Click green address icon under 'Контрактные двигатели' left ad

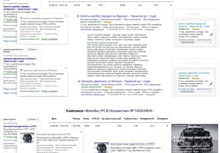coord(5,137)
